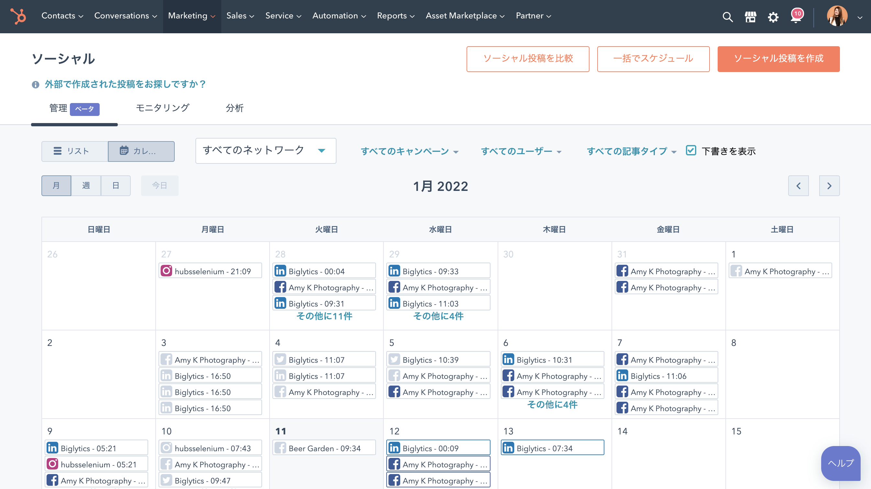871x489 pixels.
Task: Click the info icon beside external posts link
Action: tap(36, 84)
